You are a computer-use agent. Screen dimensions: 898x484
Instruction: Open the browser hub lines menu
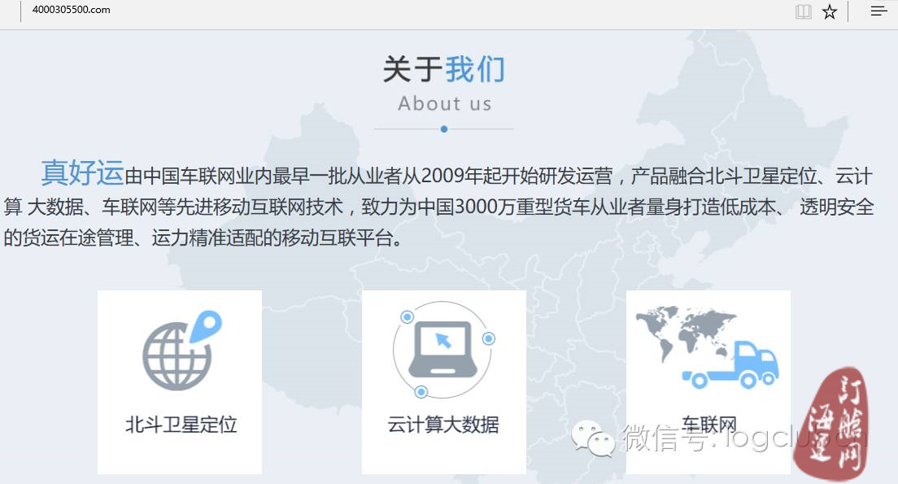coord(878,11)
